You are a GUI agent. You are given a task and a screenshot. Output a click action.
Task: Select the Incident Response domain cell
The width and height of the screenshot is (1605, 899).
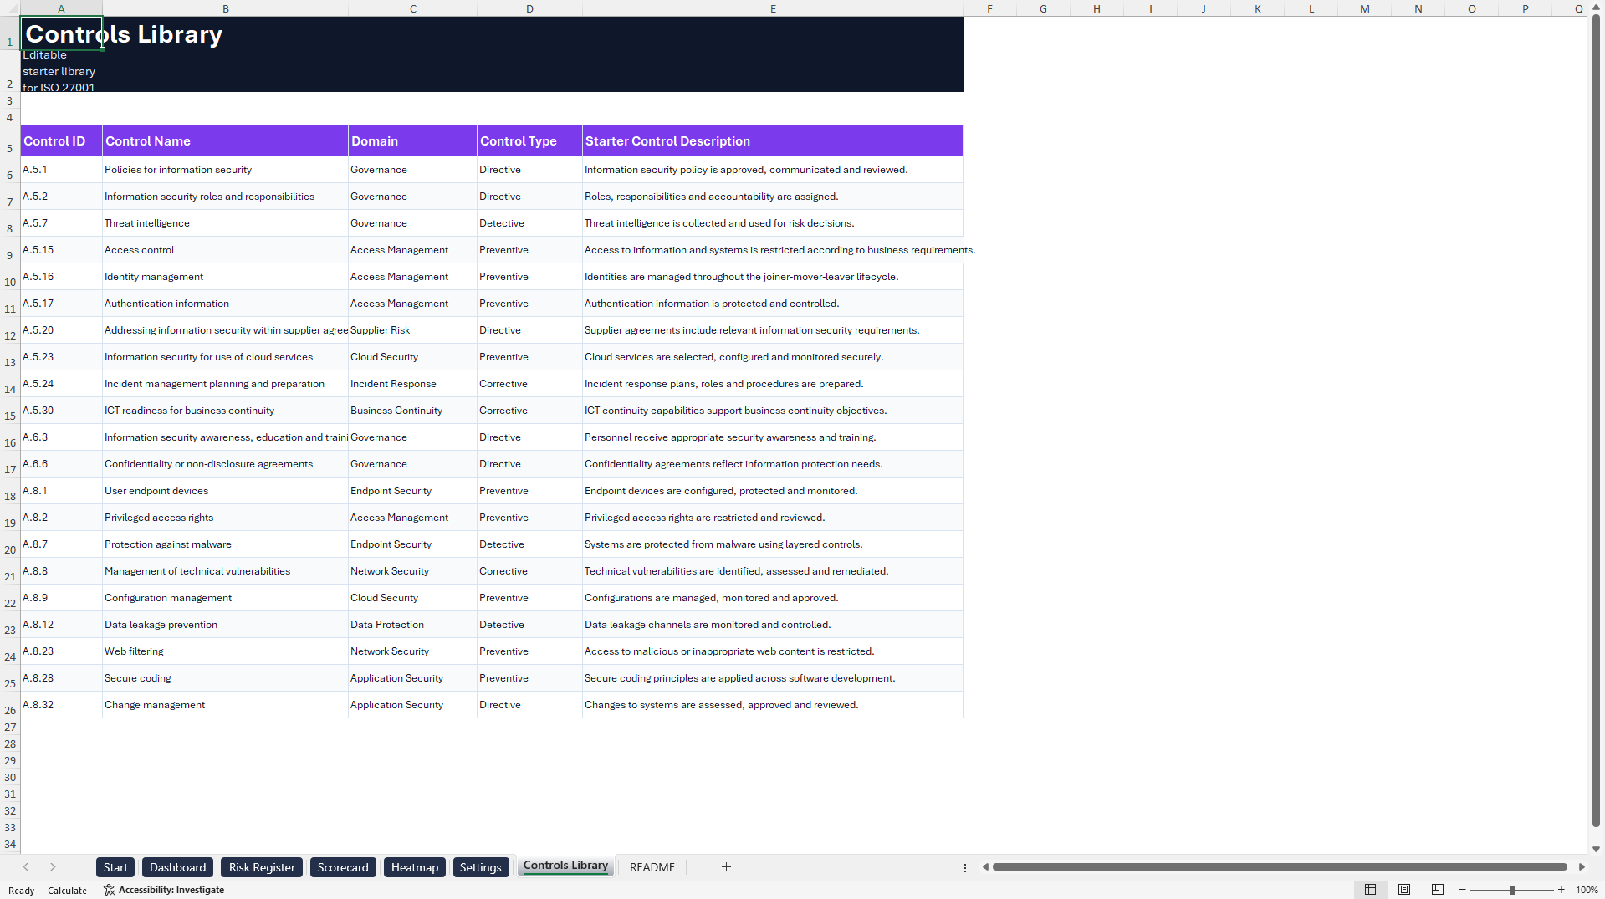click(412, 384)
